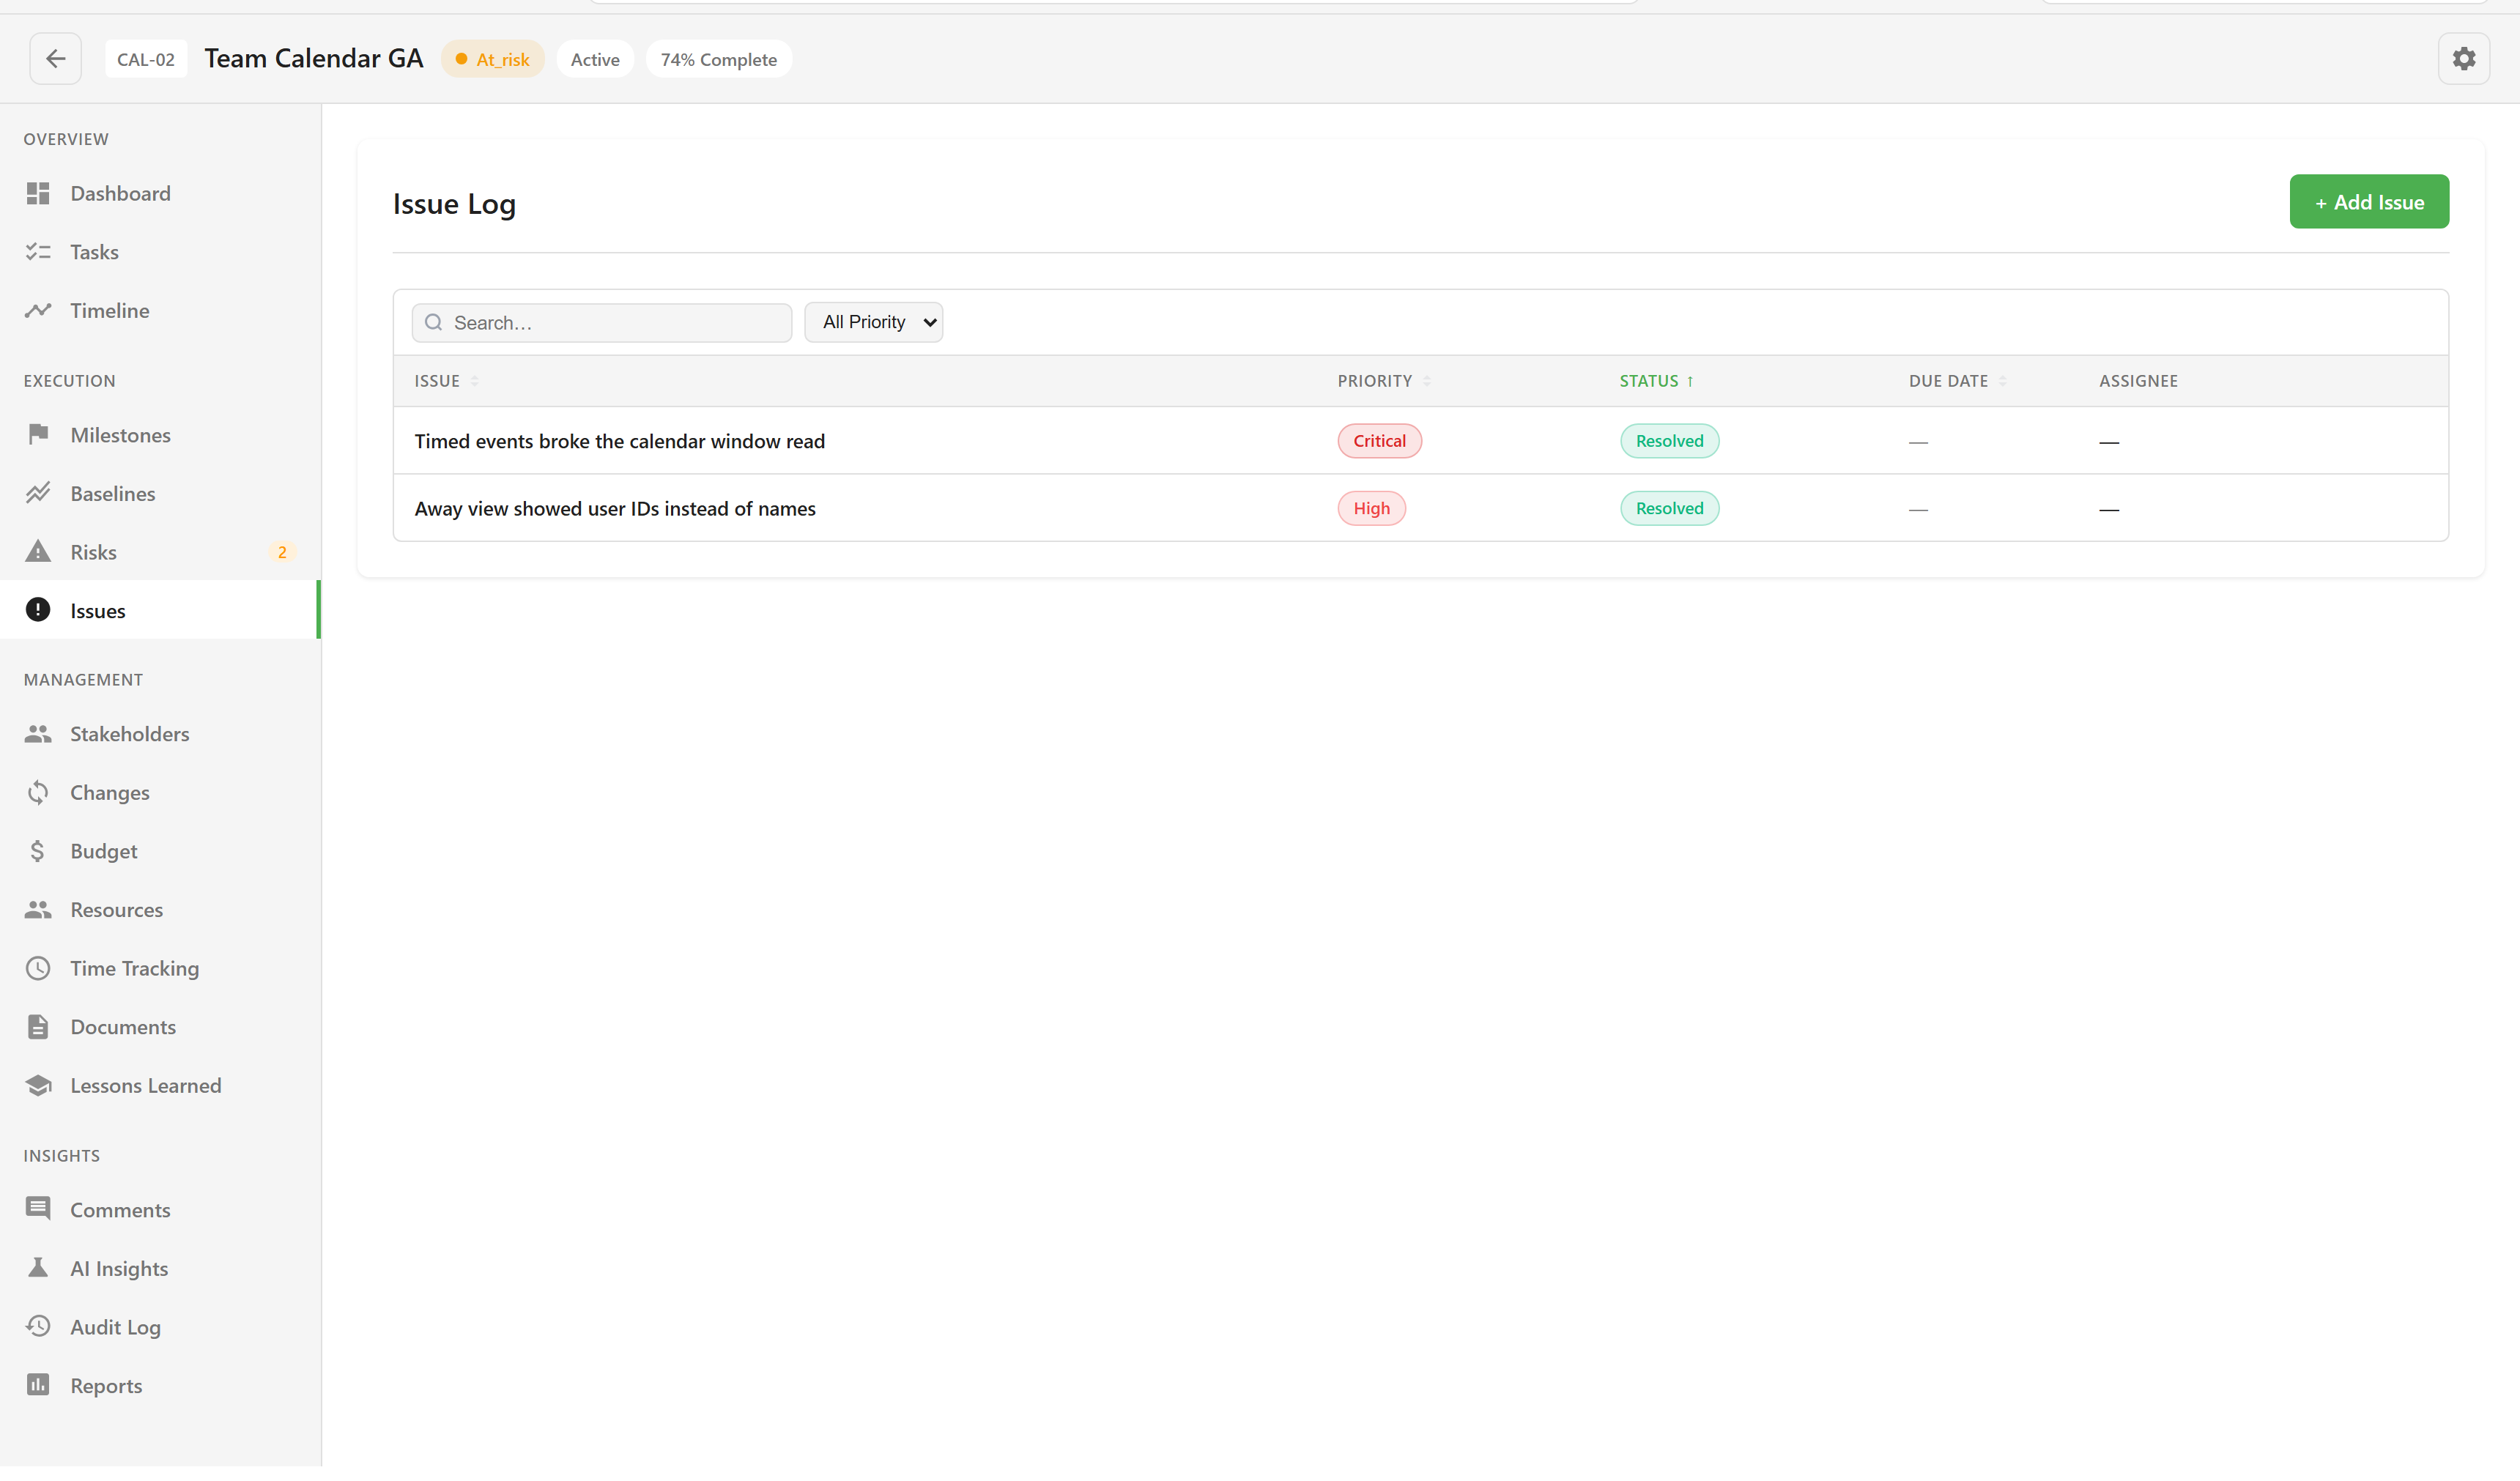2520x1481 pixels.
Task: Click the CAL-02 project code label
Action: pyautogui.click(x=146, y=60)
